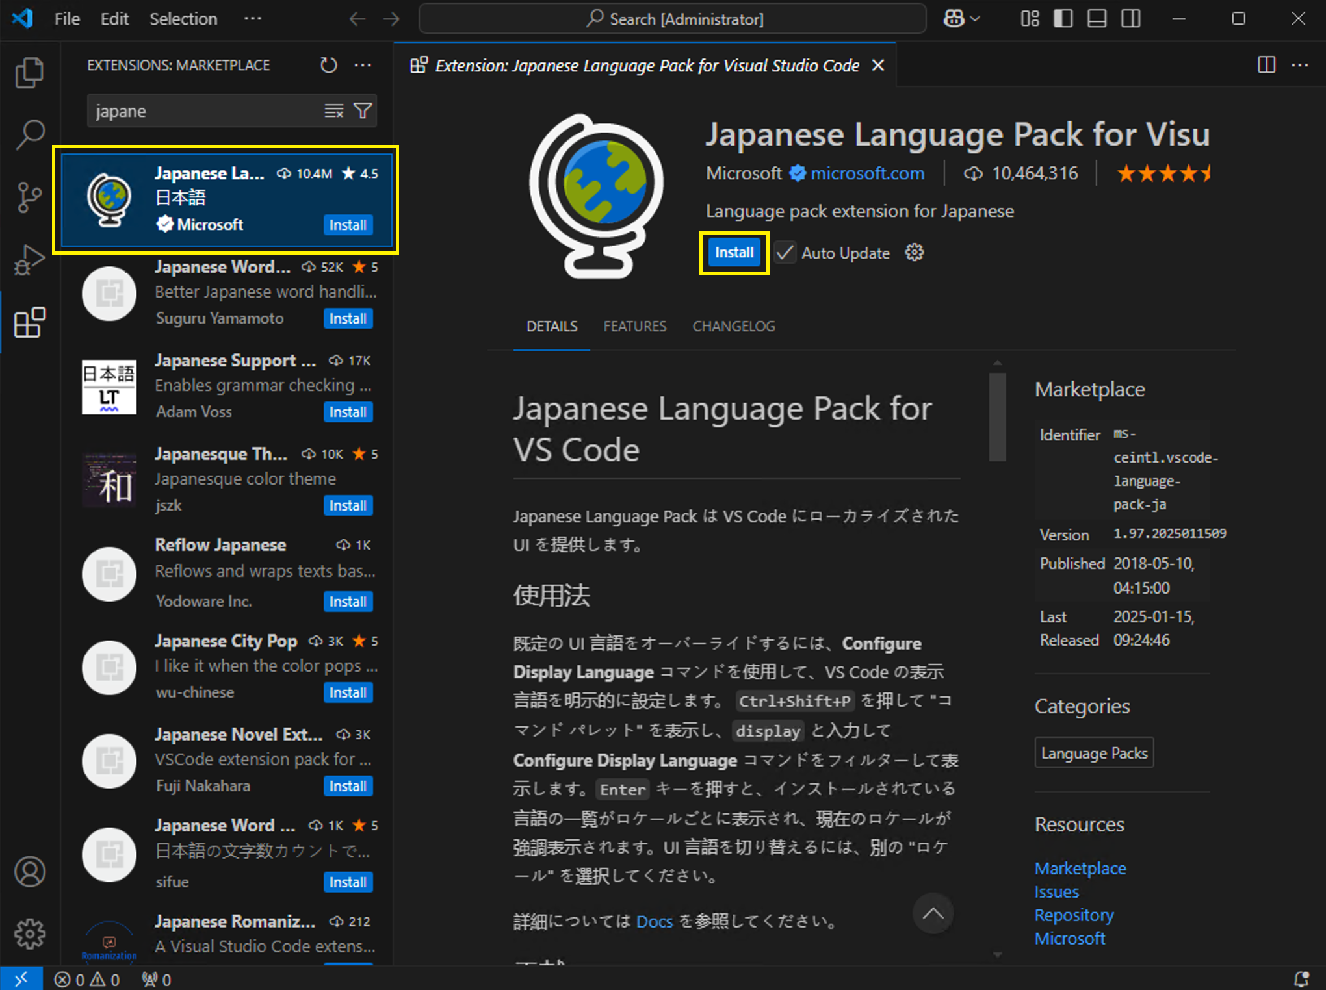The width and height of the screenshot is (1326, 990).
Task: Install Japanese City Pop theme
Action: pos(348,692)
